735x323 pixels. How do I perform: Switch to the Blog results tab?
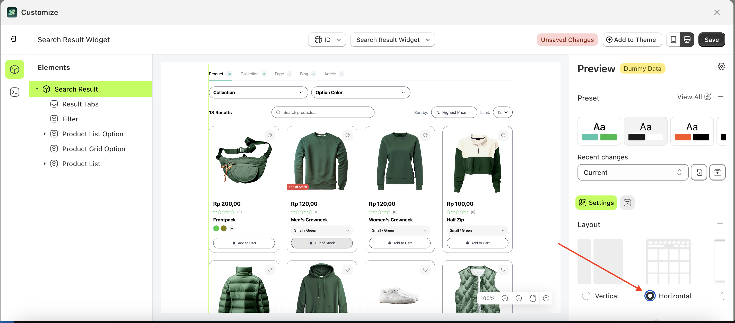304,74
